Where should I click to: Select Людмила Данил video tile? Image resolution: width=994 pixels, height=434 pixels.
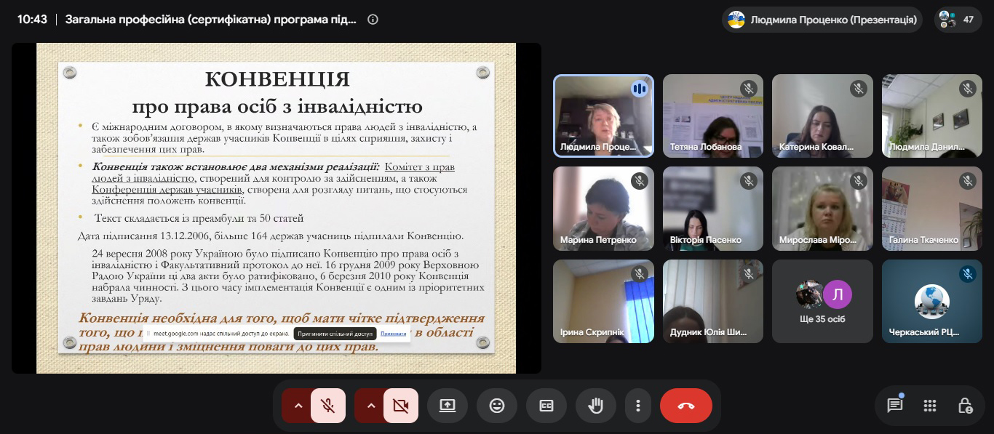[x=932, y=116]
